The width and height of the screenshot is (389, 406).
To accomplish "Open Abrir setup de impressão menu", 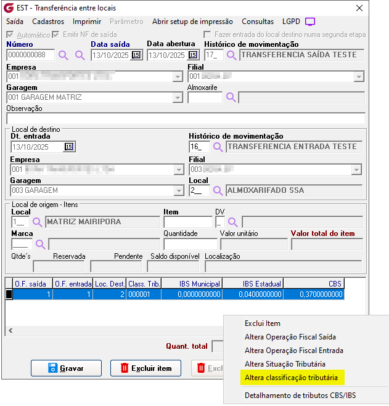I will pyautogui.click(x=192, y=22).
